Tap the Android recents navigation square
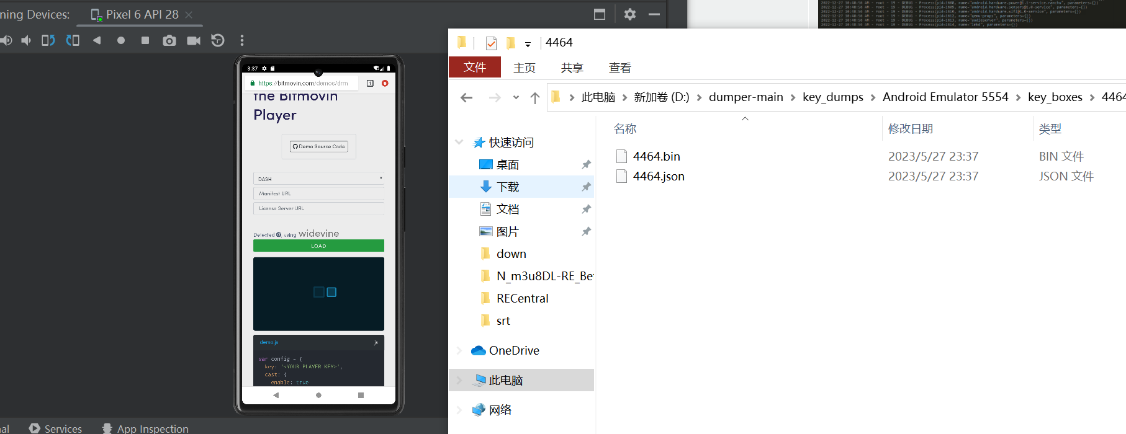1126x434 pixels. [361, 395]
